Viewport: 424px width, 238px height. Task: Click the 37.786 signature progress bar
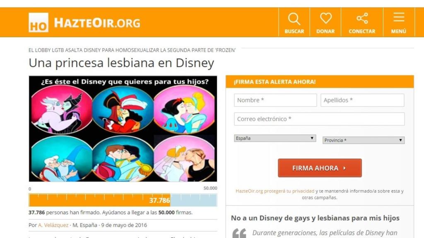(123, 200)
